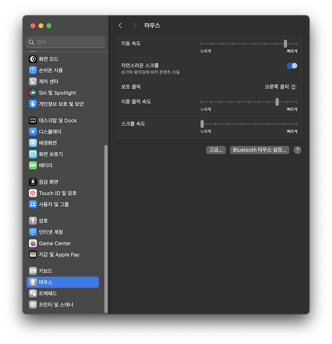Click the 잠금 화면 lock icon
The width and height of the screenshot is (332, 344).
[33, 182]
